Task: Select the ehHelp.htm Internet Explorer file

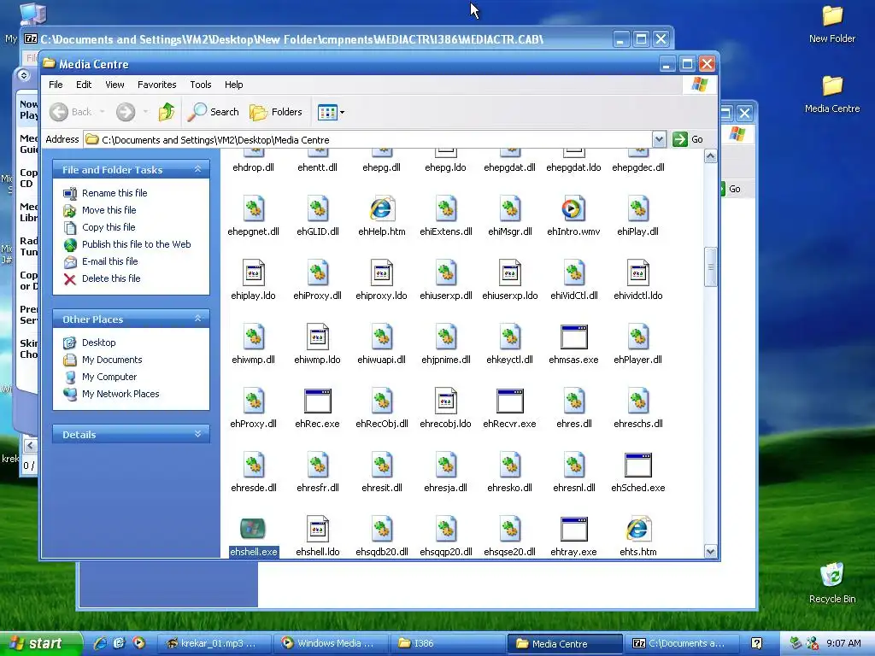Action: (382, 209)
